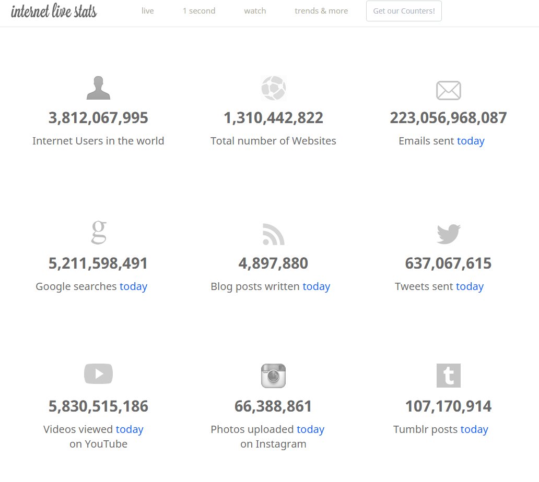Click 'today' link next to Tumblr posts
Image resolution: width=539 pixels, height=482 pixels.
coord(474,429)
